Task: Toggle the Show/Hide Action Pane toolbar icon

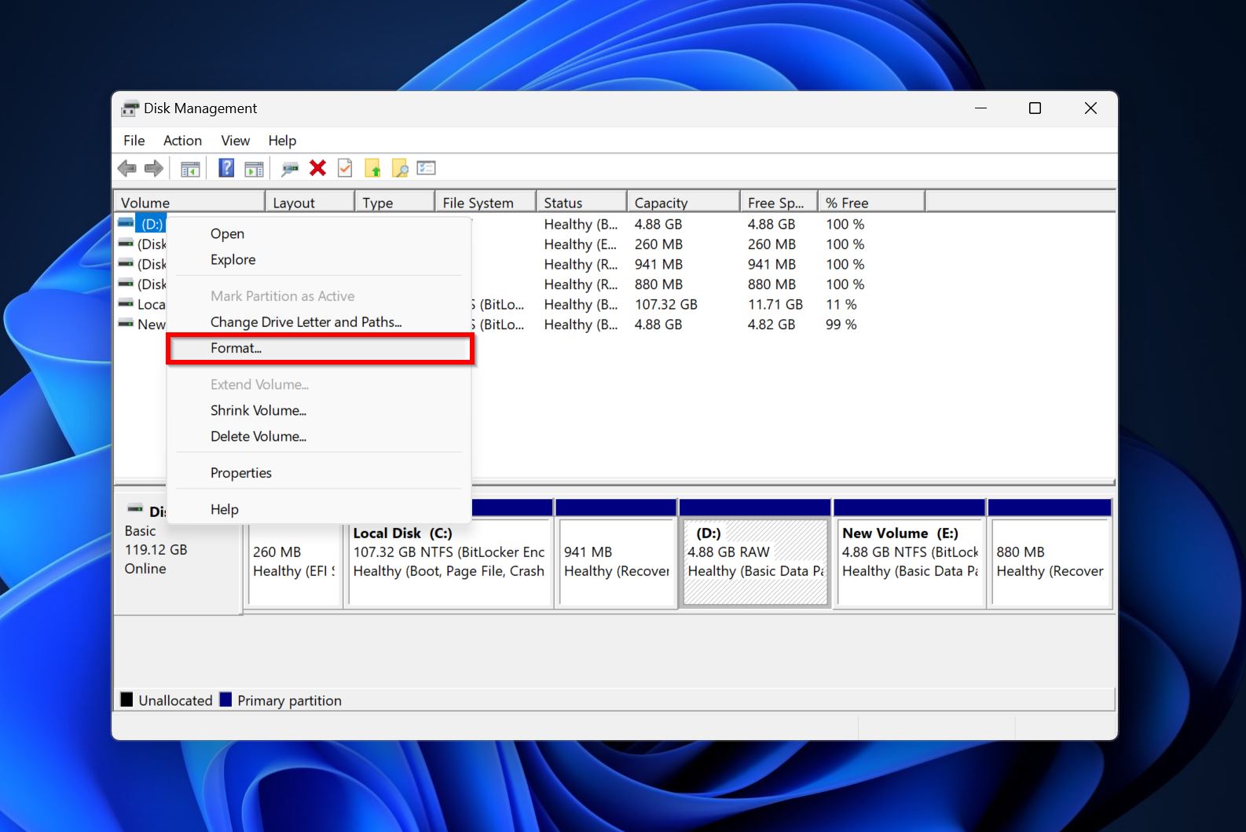Action: click(x=254, y=168)
